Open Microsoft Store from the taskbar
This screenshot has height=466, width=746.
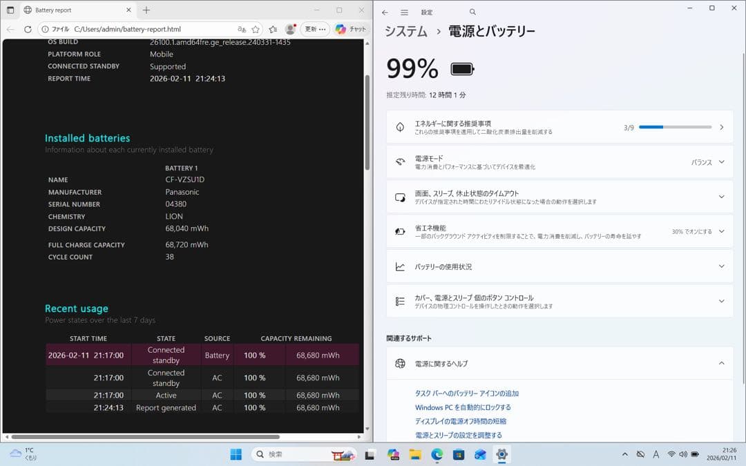(458, 454)
